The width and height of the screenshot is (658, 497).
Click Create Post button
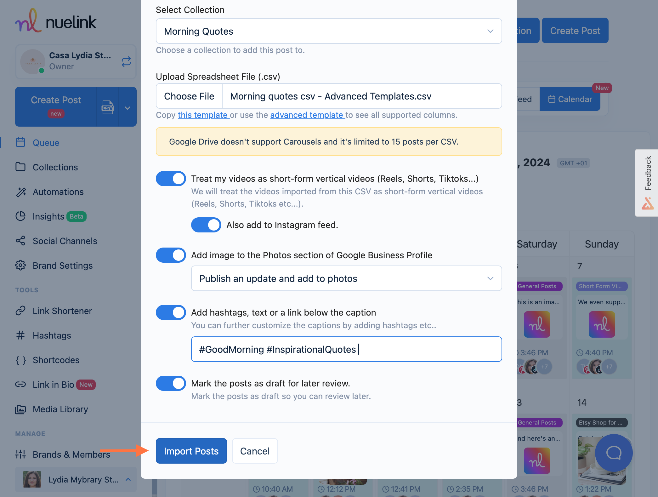[575, 30]
